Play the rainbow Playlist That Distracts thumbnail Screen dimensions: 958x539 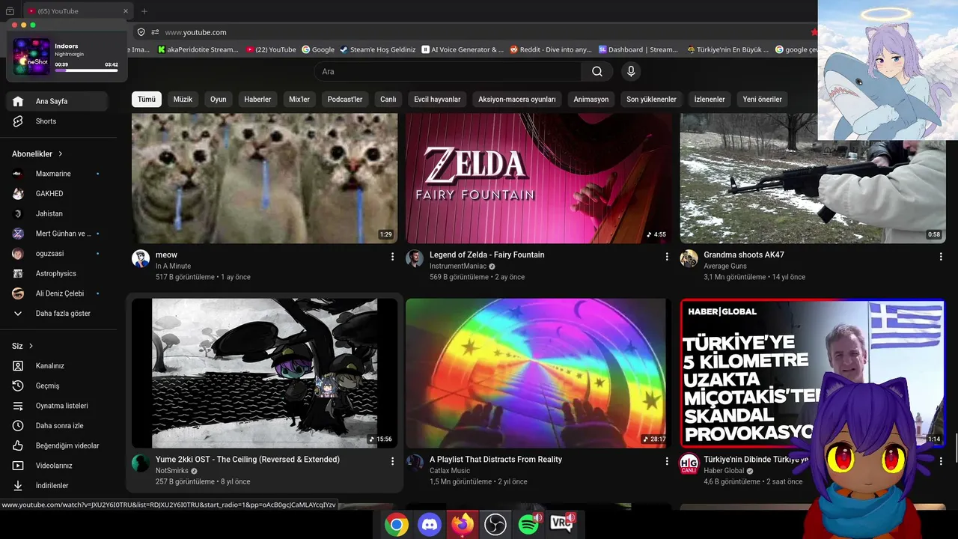coord(538,374)
